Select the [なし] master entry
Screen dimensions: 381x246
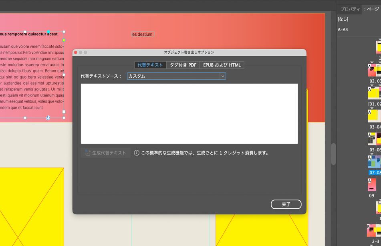pyautogui.click(x=343, y=19)
